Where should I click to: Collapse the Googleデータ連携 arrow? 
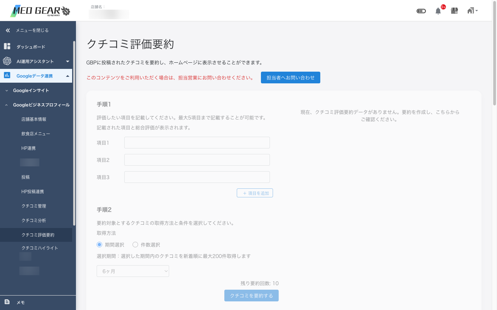coord(68,76)
